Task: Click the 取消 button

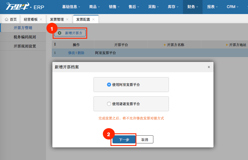Action: pyautogui.click(x=144, y=140)
